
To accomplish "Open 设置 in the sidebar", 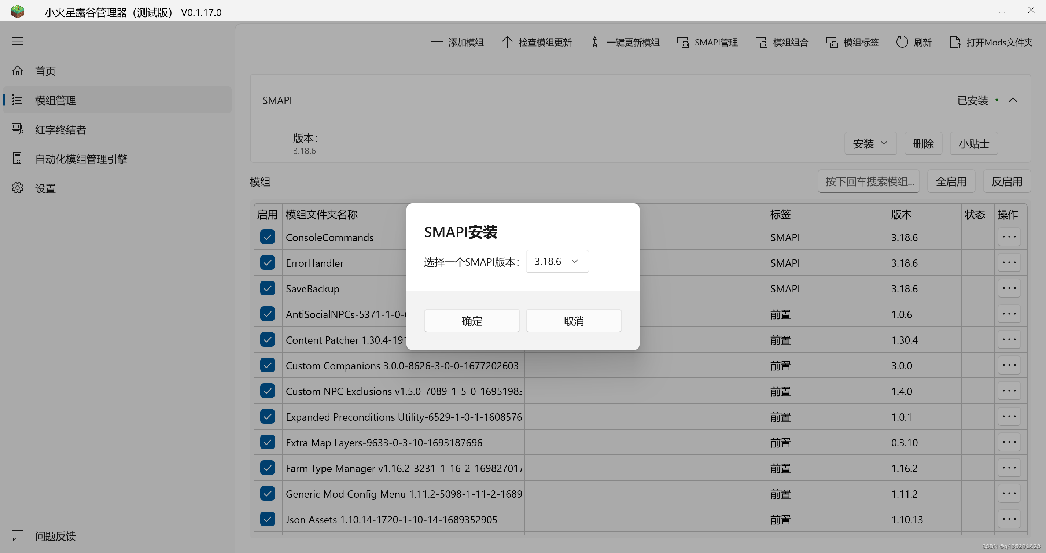I will (117, 188).
